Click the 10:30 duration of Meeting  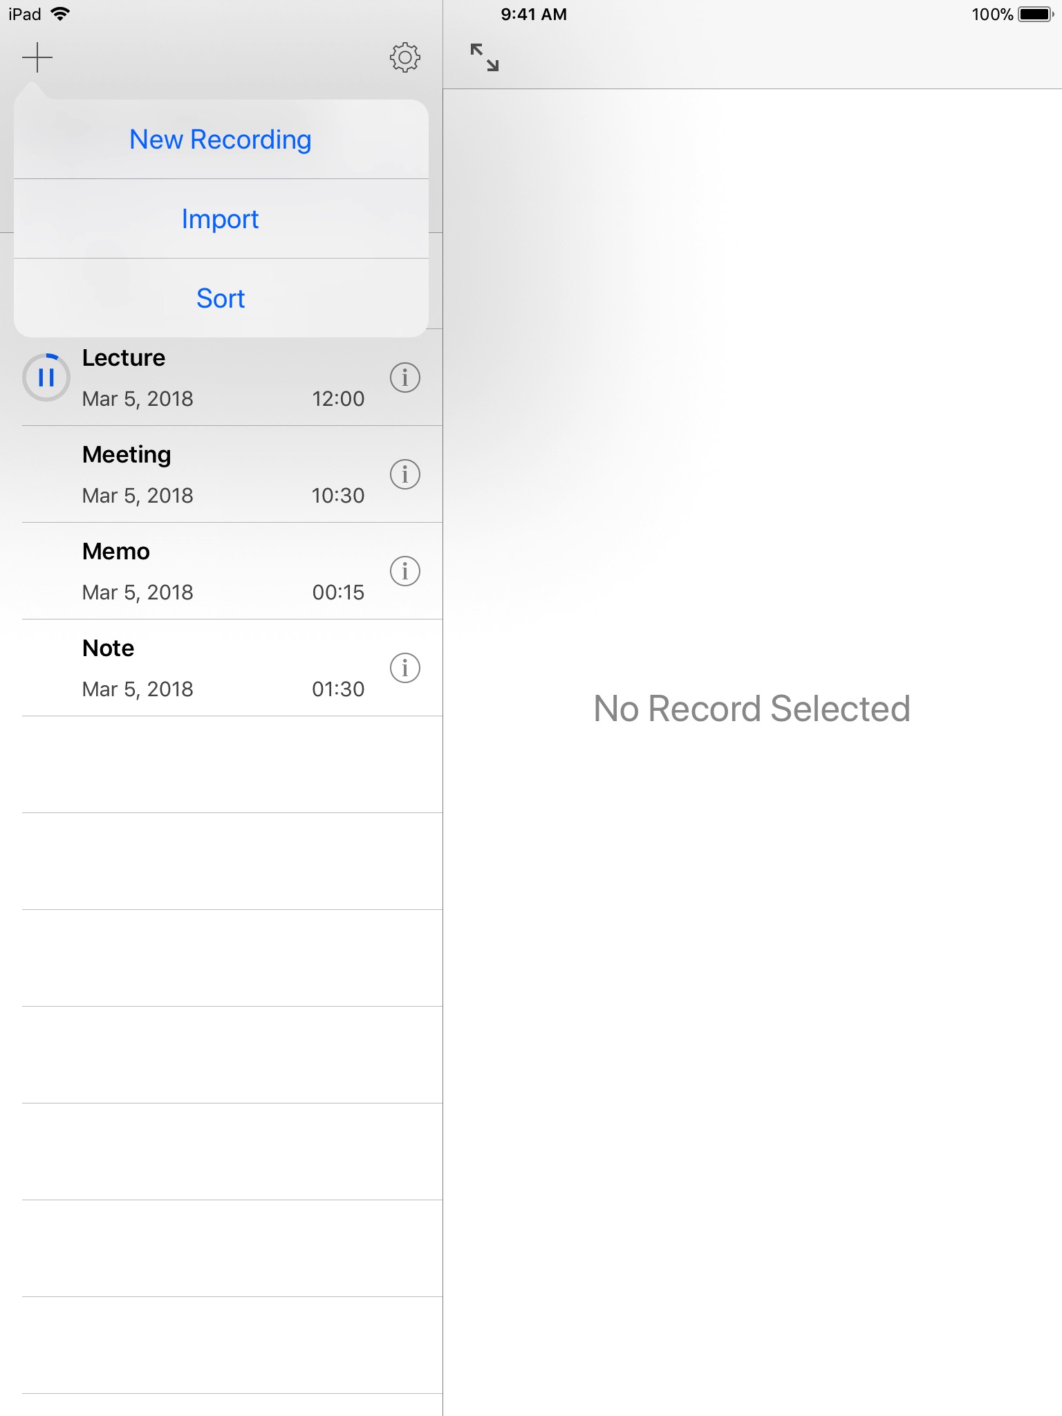click(x=338, y=496)
